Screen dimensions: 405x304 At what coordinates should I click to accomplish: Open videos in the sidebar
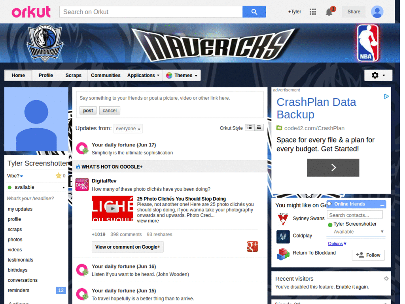point(15,250)
